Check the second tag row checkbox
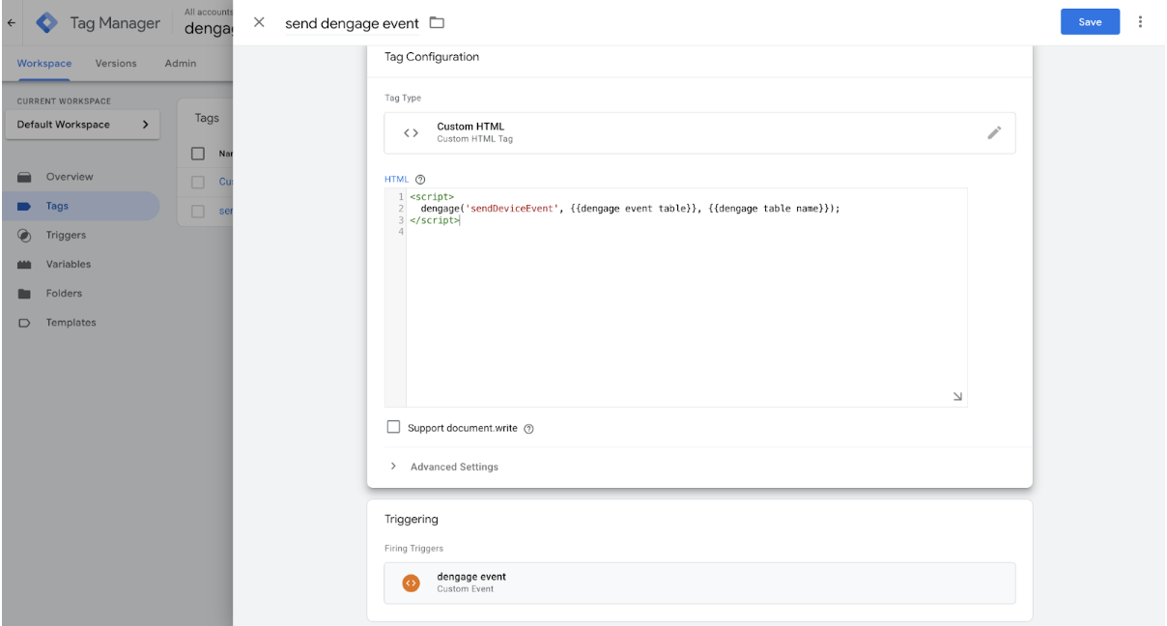The height and width of the screenshot is (626, 1167). point(198,211)
